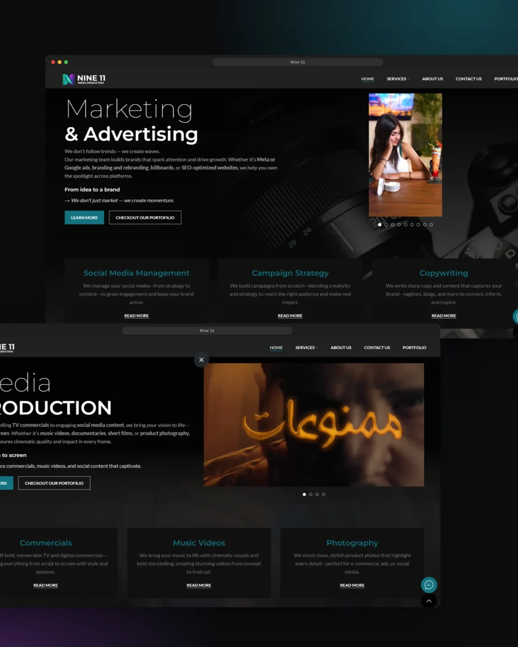
Task: Click 'We don't just market — we create momentum.'
Action: point(122,200)
